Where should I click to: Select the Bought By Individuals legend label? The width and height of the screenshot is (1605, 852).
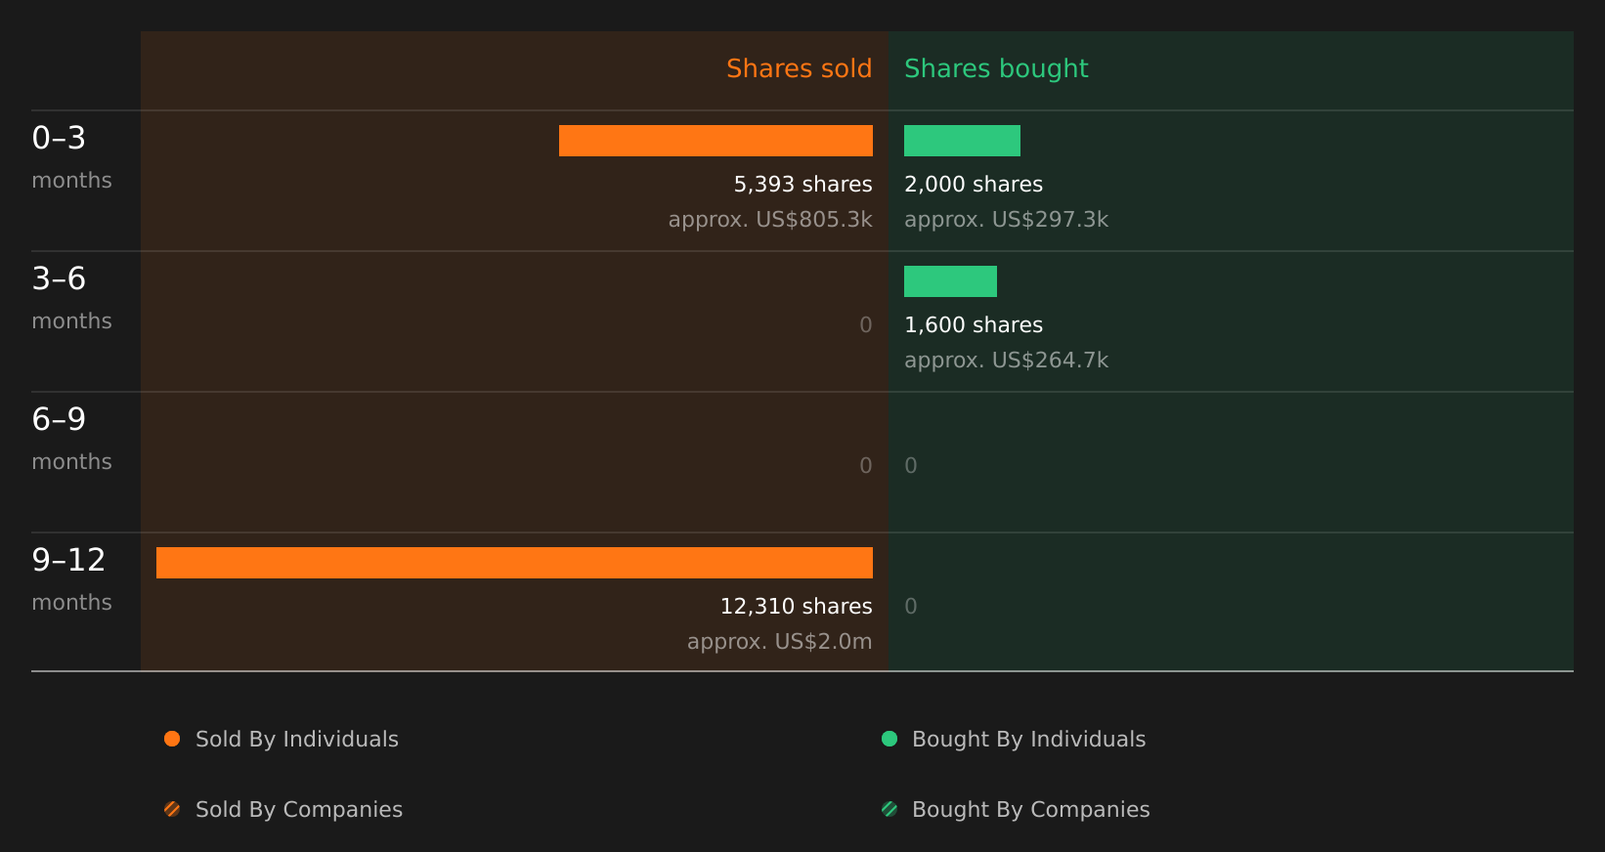point(1028,740)
